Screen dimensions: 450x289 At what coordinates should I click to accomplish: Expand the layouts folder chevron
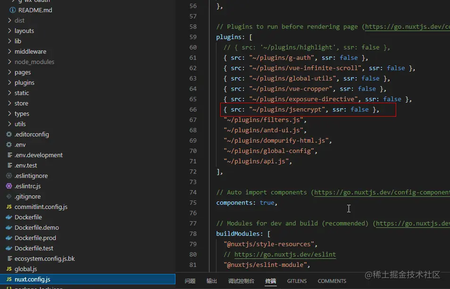[x=9, y=31]
